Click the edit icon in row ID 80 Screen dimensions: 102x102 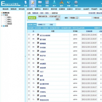(x=38, y=63)
